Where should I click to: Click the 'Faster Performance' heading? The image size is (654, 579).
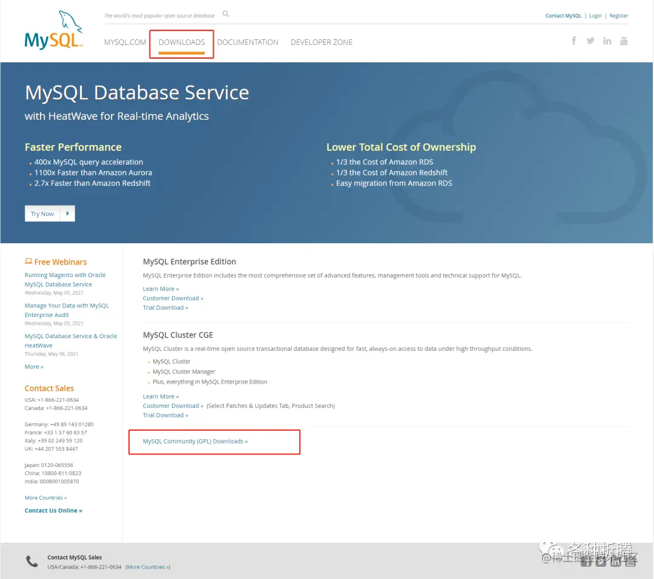73,147
